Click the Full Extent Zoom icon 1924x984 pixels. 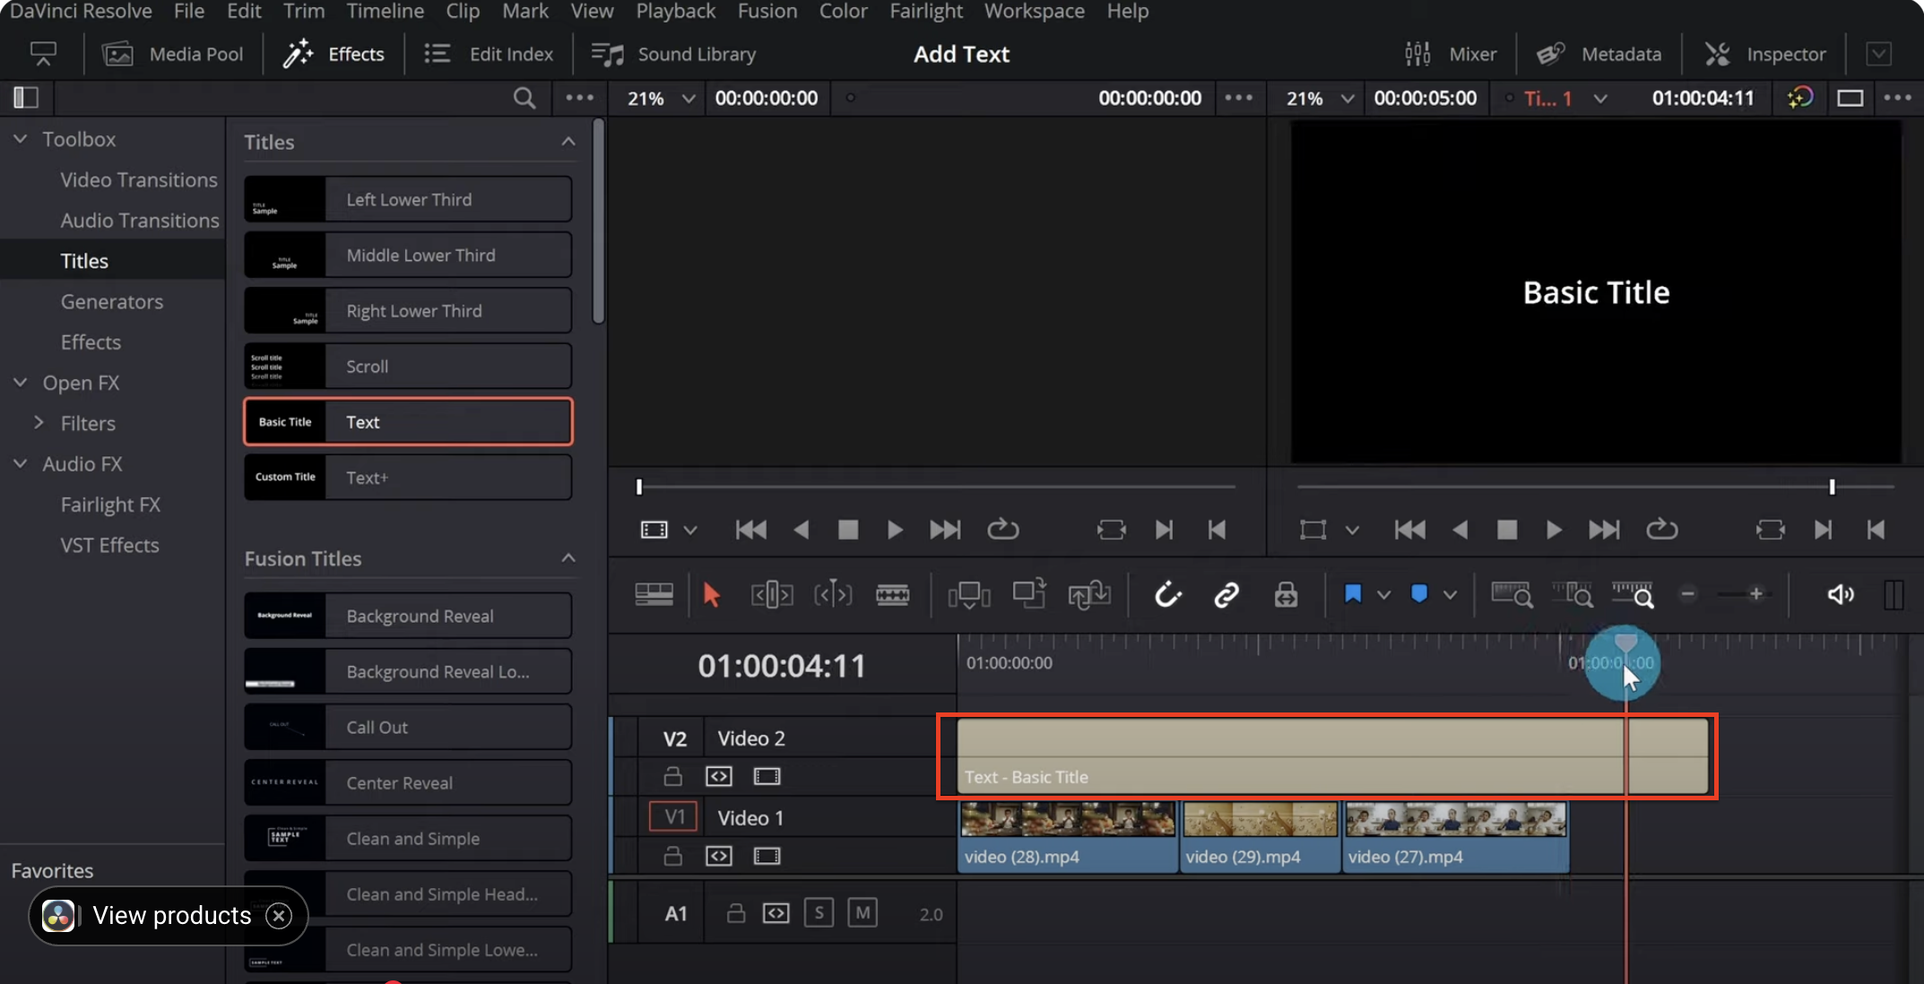(1512, 594)
